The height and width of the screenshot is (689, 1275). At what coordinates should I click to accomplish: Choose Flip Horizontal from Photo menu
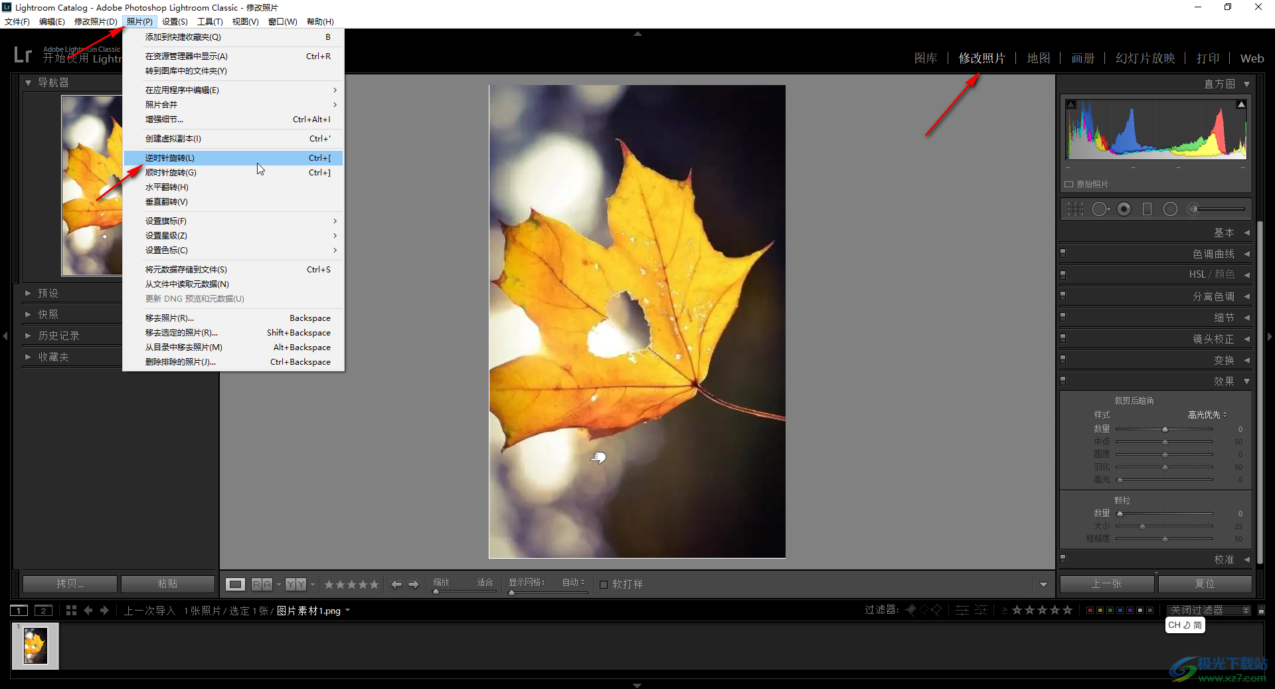[233, 187]
